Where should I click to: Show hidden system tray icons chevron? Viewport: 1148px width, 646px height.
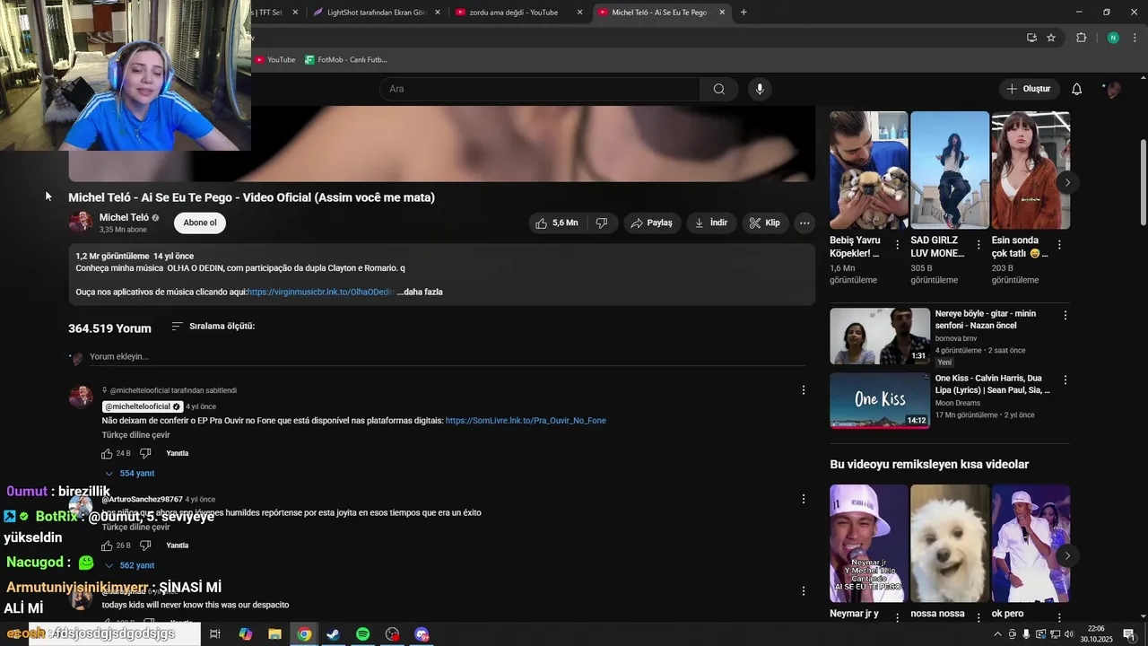coord(997,634)
